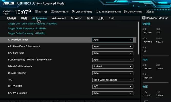Screen dimensions: 171x102
Task: Click the 电压 section heading
Action: click(145, 87)
